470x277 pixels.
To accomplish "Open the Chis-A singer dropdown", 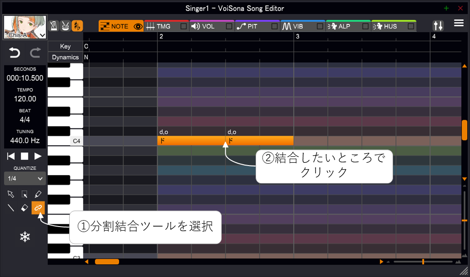I will tap(25, 28).
